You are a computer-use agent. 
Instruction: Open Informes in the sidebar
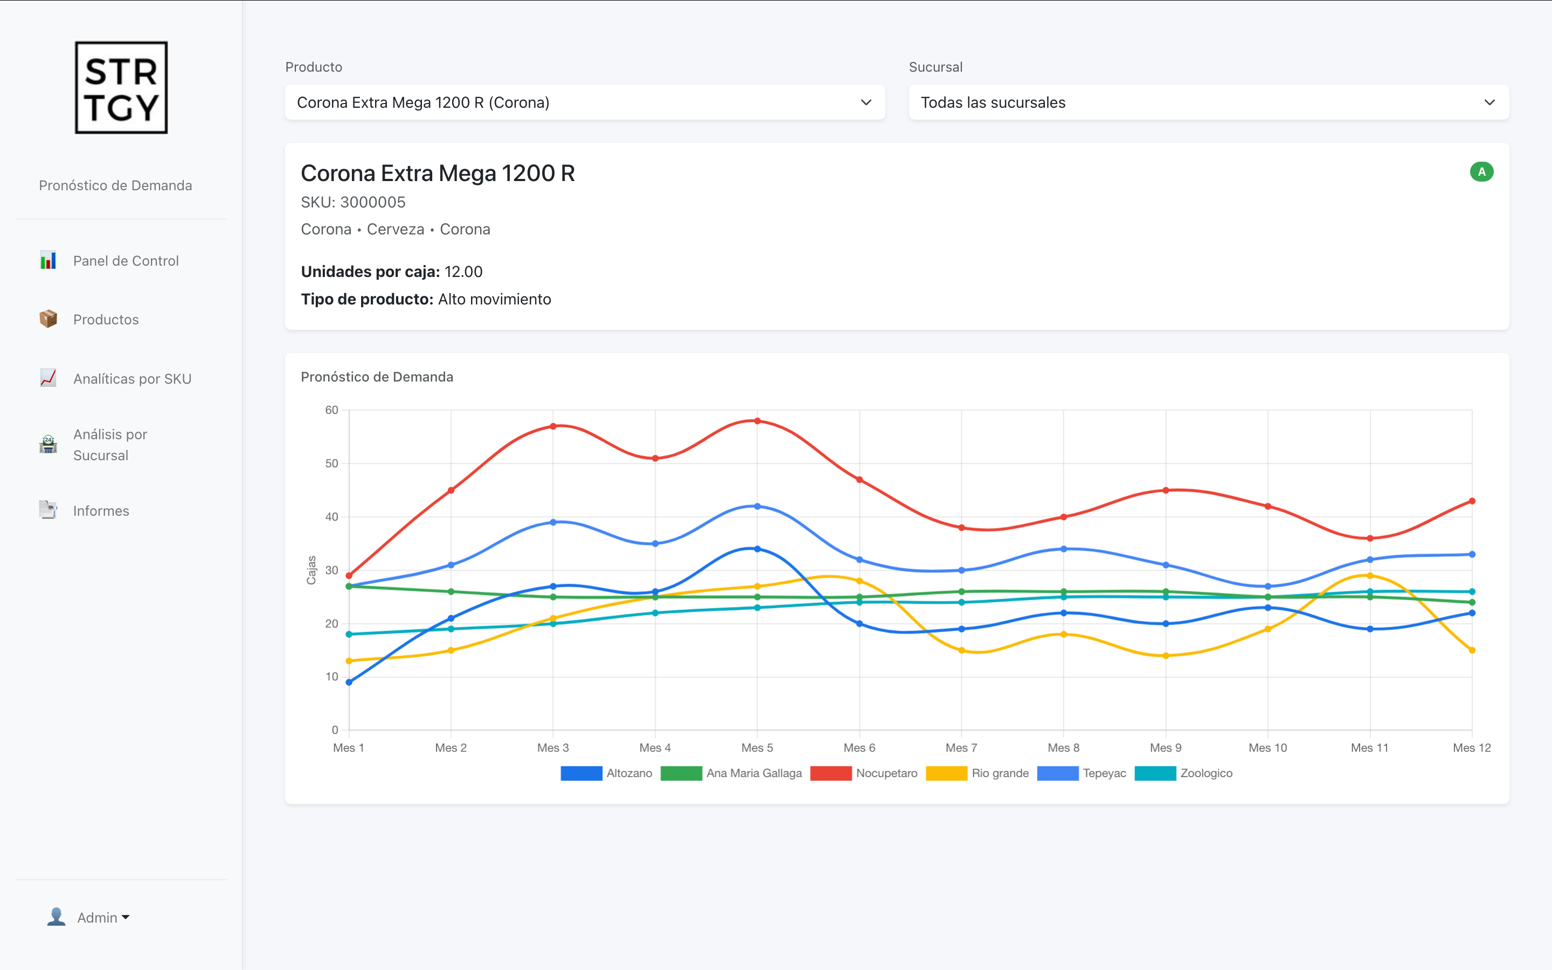coord(101,511)
